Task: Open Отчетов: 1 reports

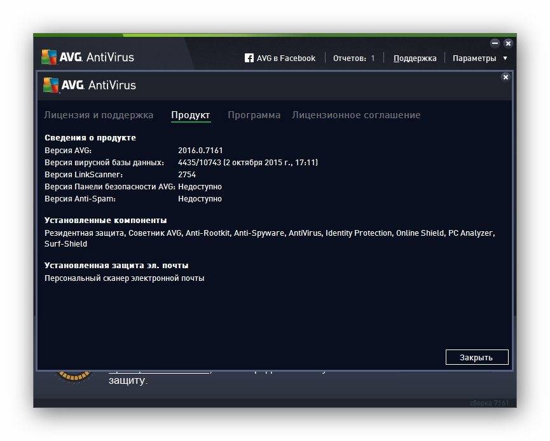Action: (354, 58)
